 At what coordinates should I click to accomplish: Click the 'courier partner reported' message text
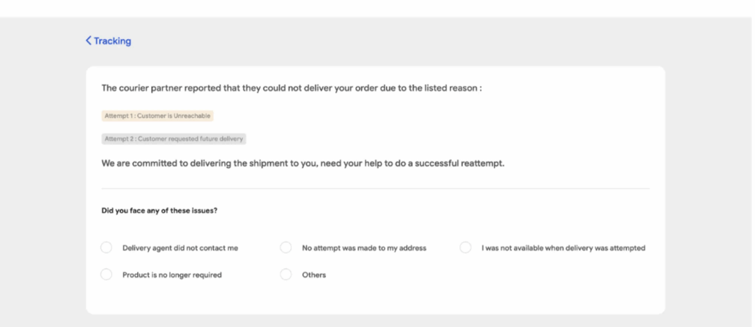click(291, 88)
